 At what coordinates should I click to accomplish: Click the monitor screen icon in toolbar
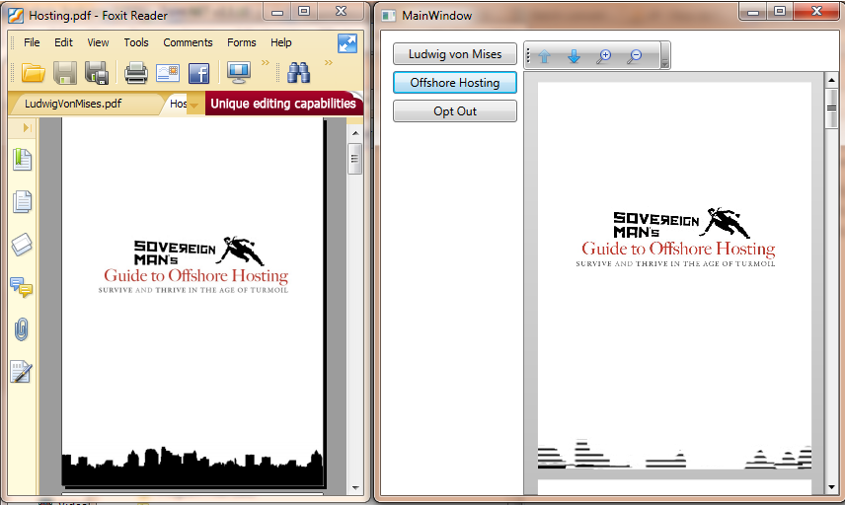(238, 73)
